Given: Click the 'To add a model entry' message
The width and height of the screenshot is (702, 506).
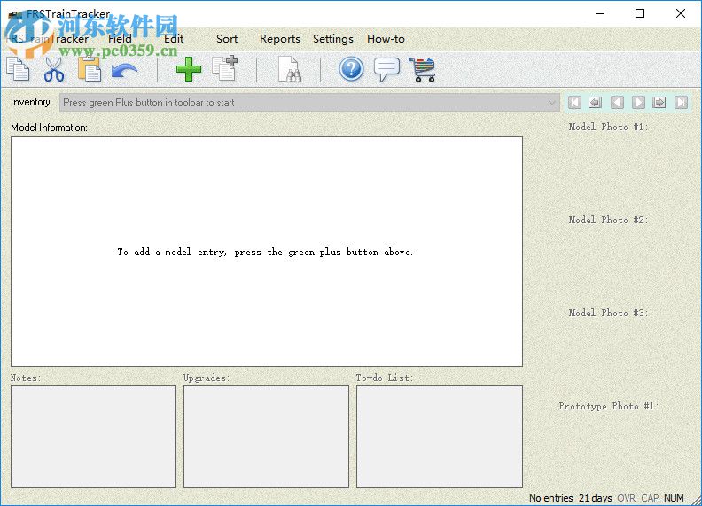Looking at the screenshot, I should click(x=265, y=252).
